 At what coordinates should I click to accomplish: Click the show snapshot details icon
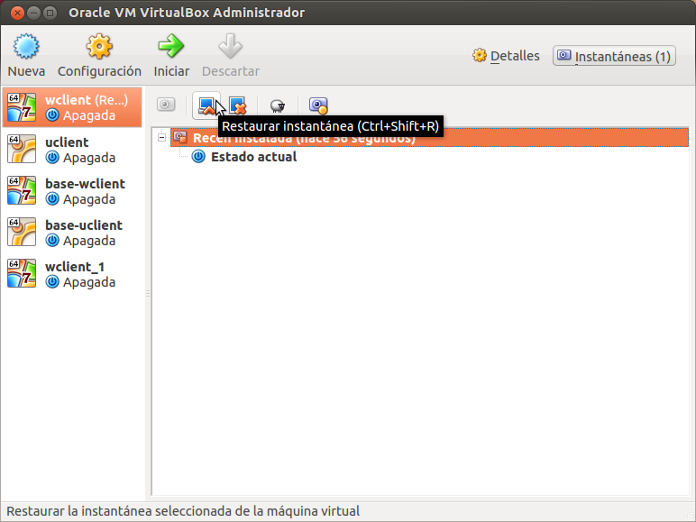318,105
